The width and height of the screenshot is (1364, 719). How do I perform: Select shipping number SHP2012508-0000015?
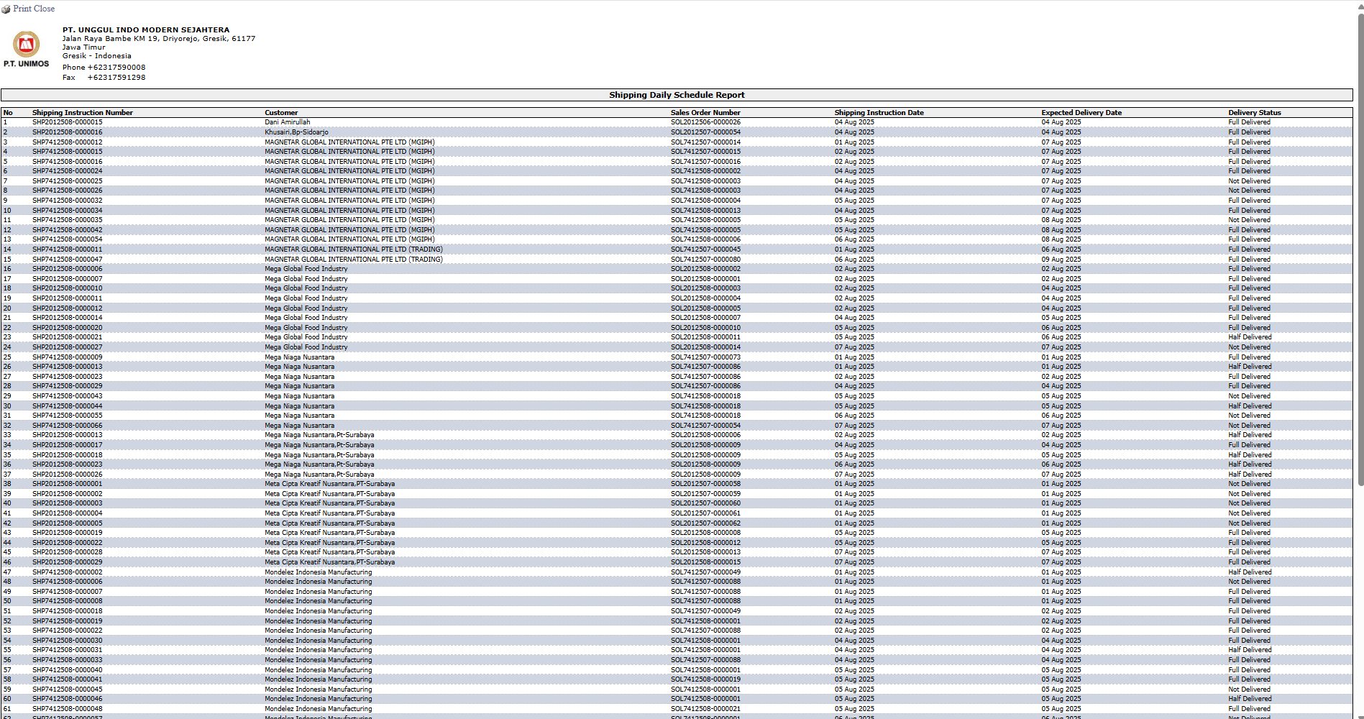(67, 122)
